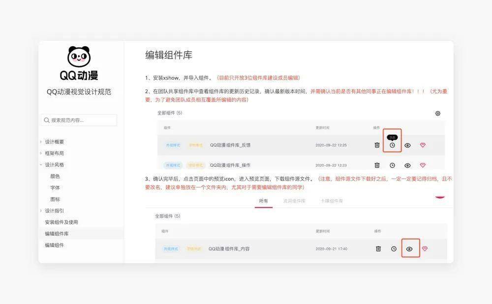Viewport: 492px width, 304px height.
Task: Open the 编辑组件 sidebar entry
Action: coord(54,245)
